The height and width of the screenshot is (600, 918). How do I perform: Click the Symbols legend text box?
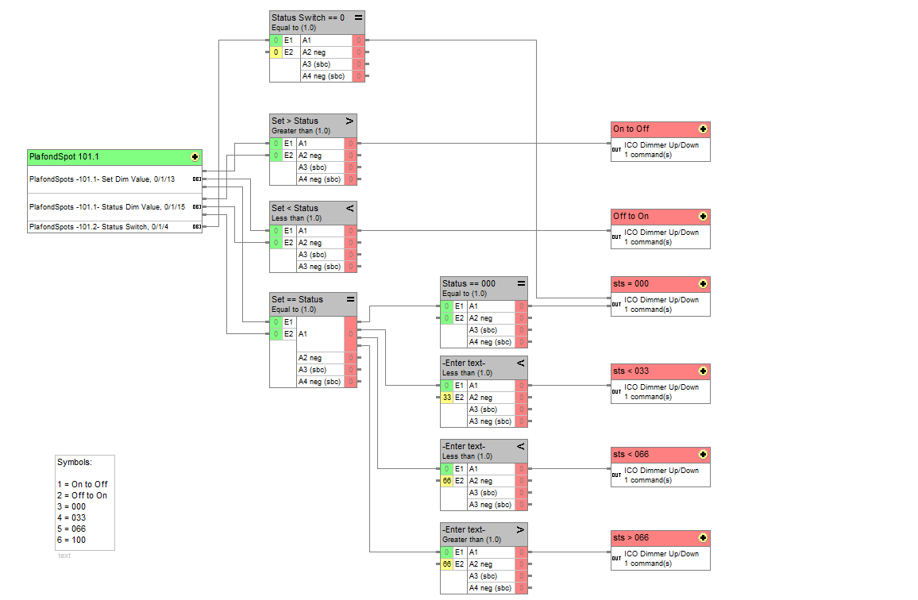(x=85, y=502)
